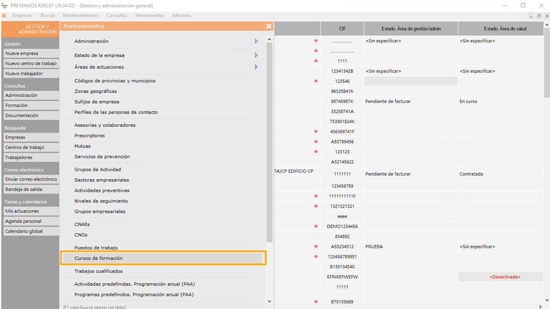This screenshot has width=550, height=309.
Task: Restore the inner document window
Action: [538, 15]
